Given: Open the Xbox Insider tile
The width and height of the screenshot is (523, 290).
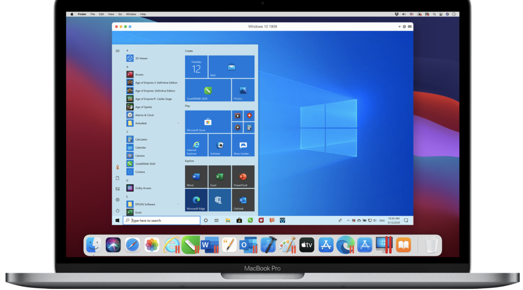Looking at the screenshot, I should [x=243, y=145].
